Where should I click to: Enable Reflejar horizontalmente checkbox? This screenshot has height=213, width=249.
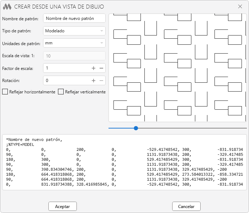point(5,92)
